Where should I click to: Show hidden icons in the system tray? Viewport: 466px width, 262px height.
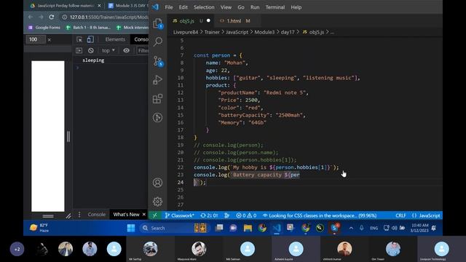351,228
